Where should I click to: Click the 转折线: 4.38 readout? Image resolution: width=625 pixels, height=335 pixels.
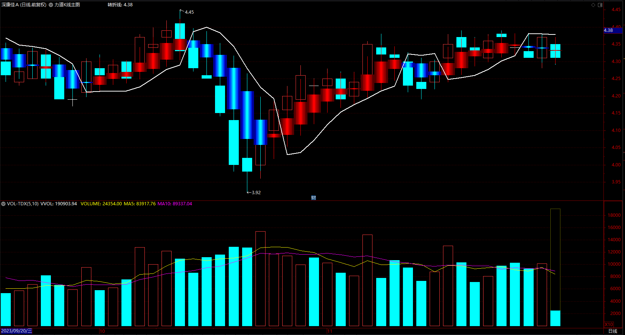120,5
